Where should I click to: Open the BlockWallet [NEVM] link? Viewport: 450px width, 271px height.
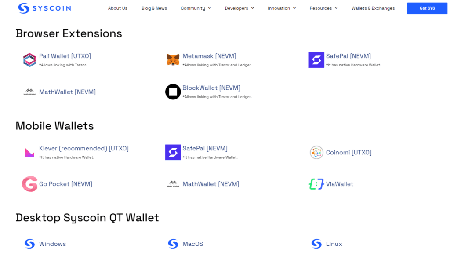211,88
